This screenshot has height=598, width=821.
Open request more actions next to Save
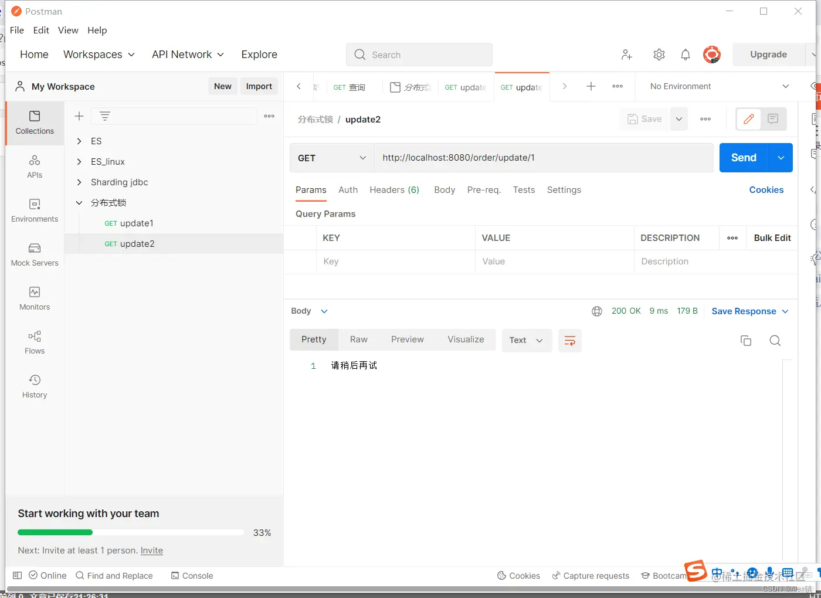[705, 119]
